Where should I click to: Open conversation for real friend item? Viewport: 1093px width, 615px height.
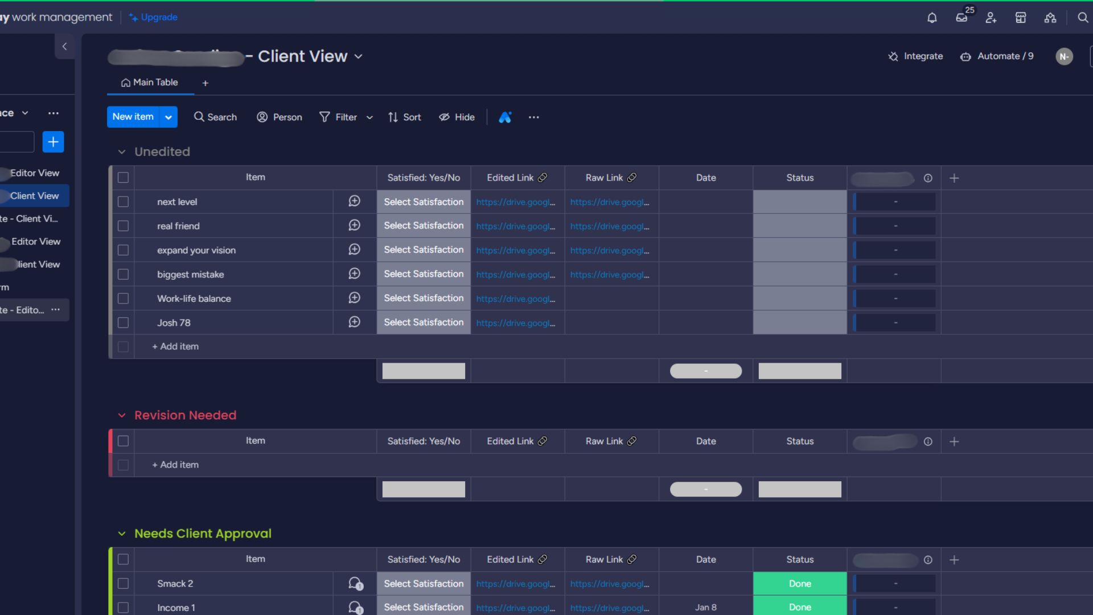pos(354,225)
